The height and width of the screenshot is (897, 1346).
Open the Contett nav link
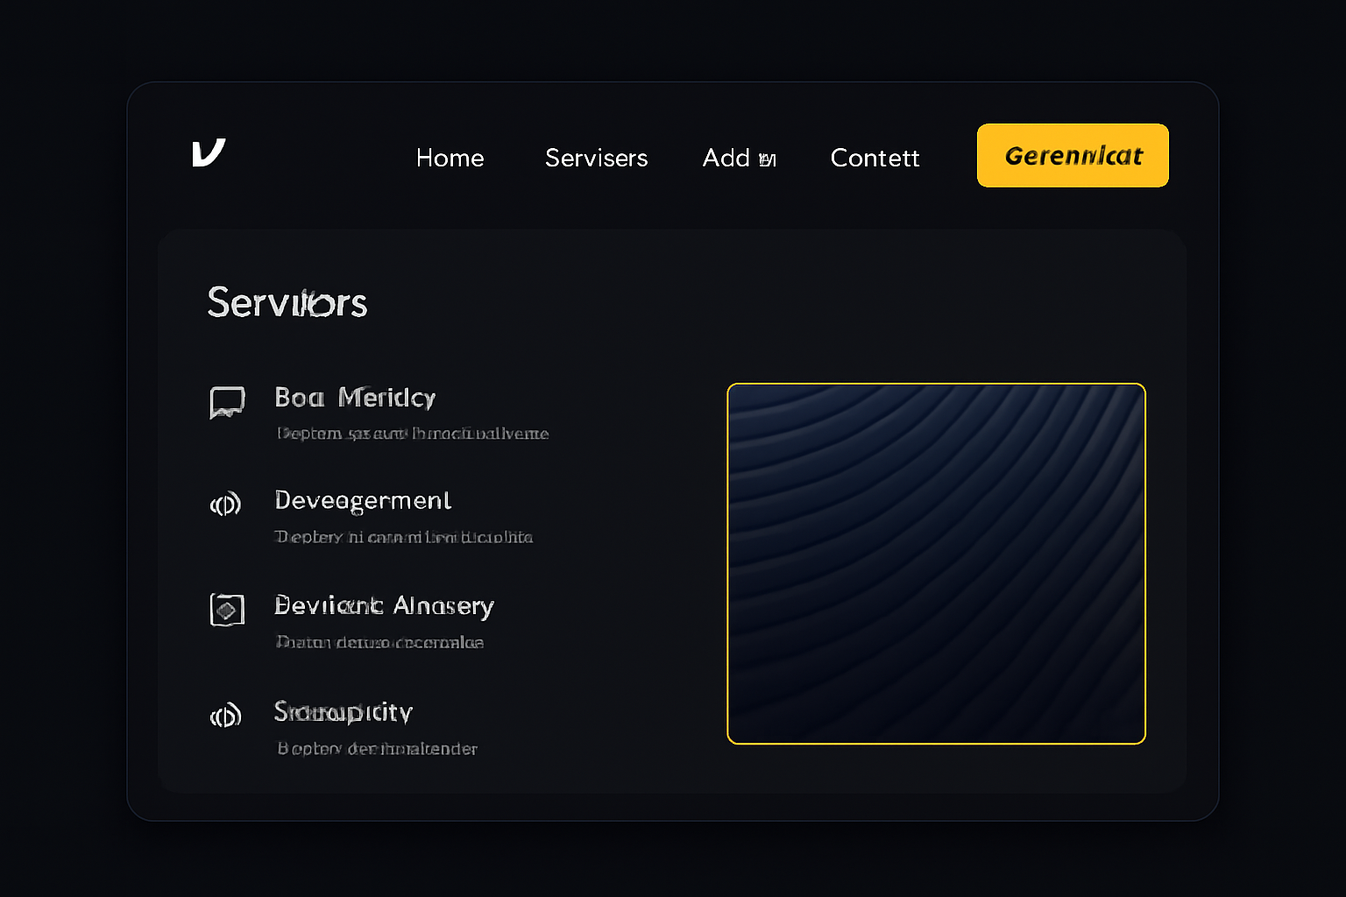coord(875,158)
